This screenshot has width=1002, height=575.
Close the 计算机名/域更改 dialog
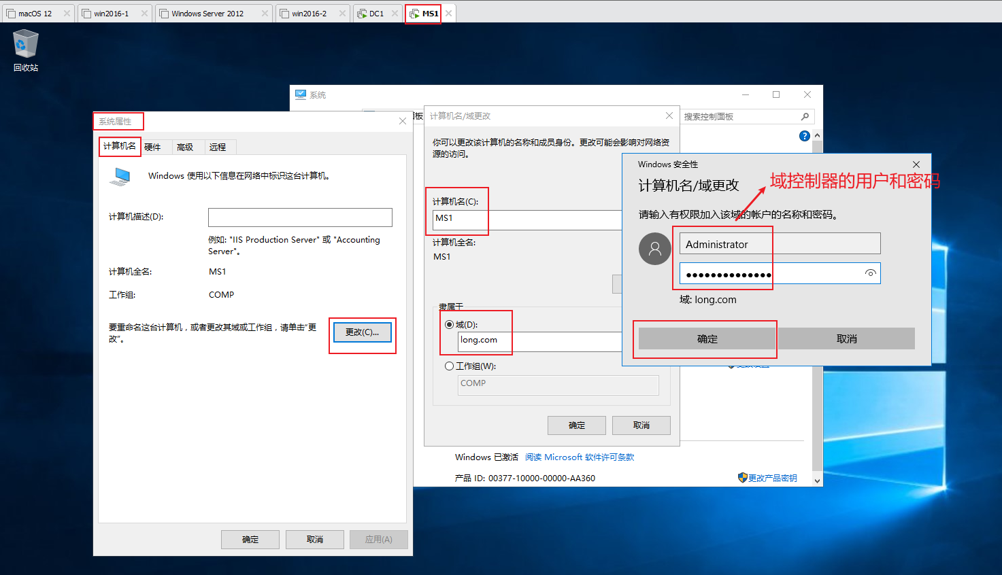pos(669,116)
